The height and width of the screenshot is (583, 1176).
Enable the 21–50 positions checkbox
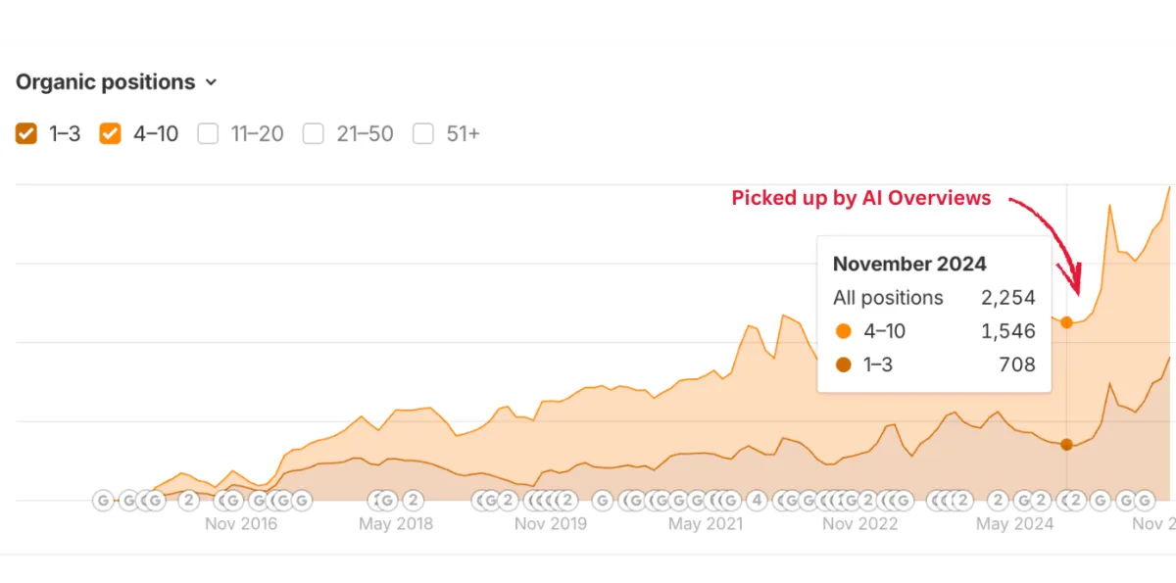point(313,134)
